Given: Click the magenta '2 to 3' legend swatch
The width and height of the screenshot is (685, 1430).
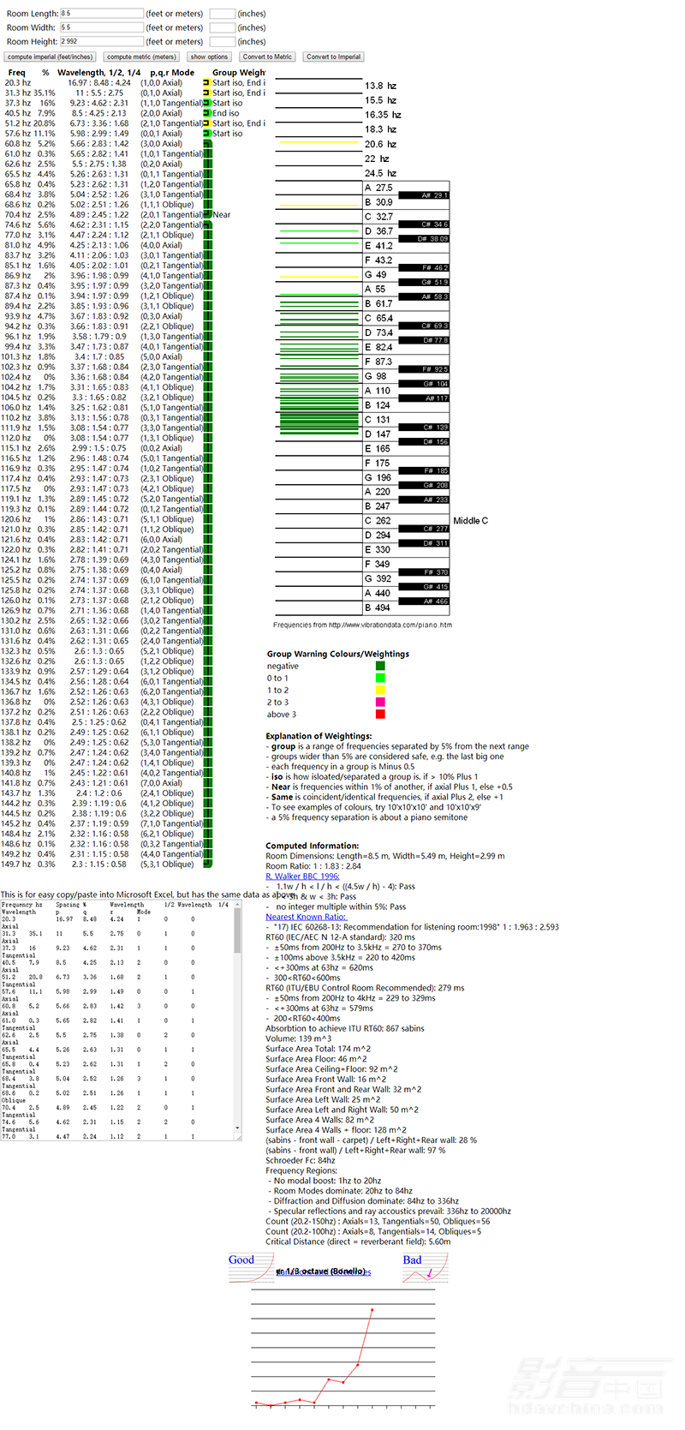Looking at the screenshot, I should point(380,702).
